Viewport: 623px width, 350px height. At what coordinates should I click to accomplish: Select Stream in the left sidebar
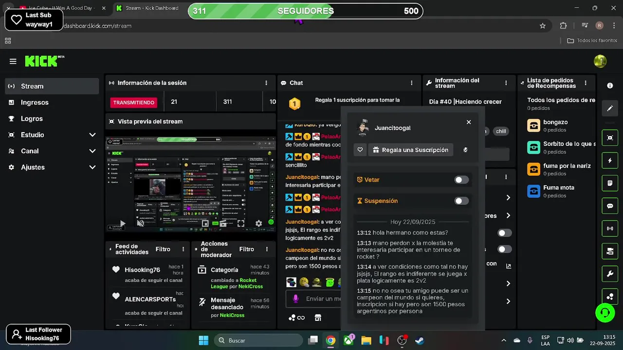52,86
